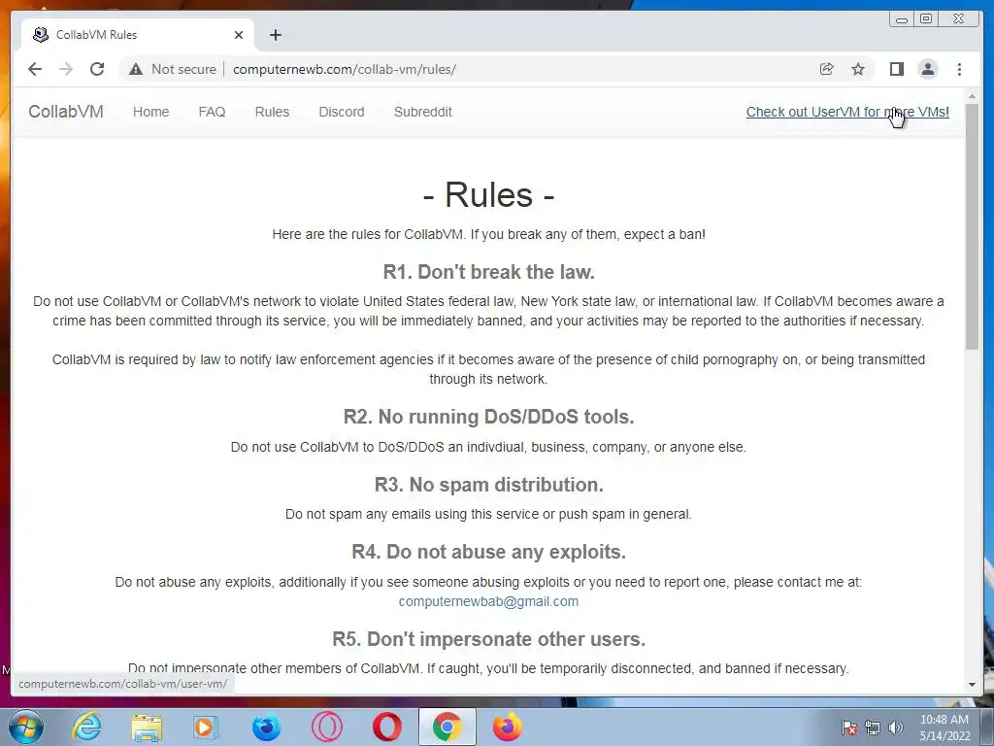Click the page scrollbar thumb
994x746 pixels.
[972, 226]
